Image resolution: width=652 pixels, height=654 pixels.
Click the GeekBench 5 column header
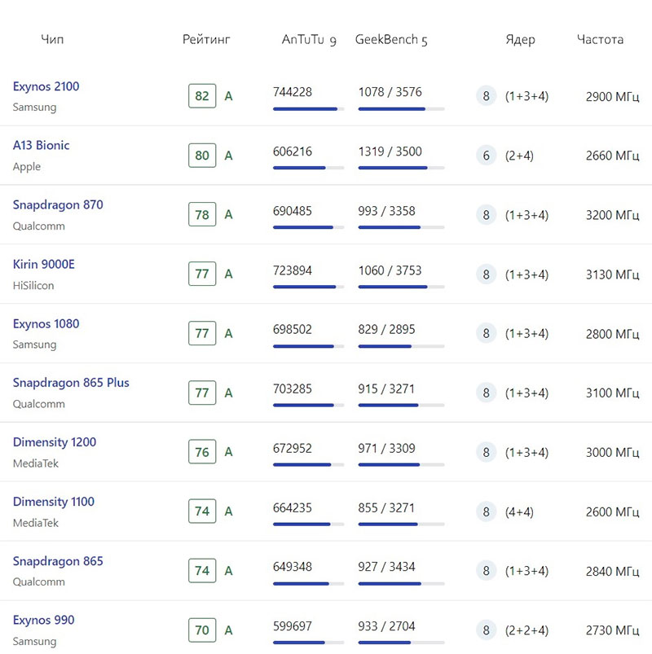coord(391,40)
